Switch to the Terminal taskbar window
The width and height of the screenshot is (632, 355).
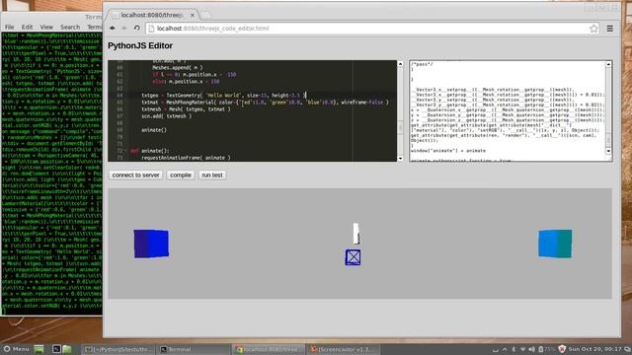194,349
